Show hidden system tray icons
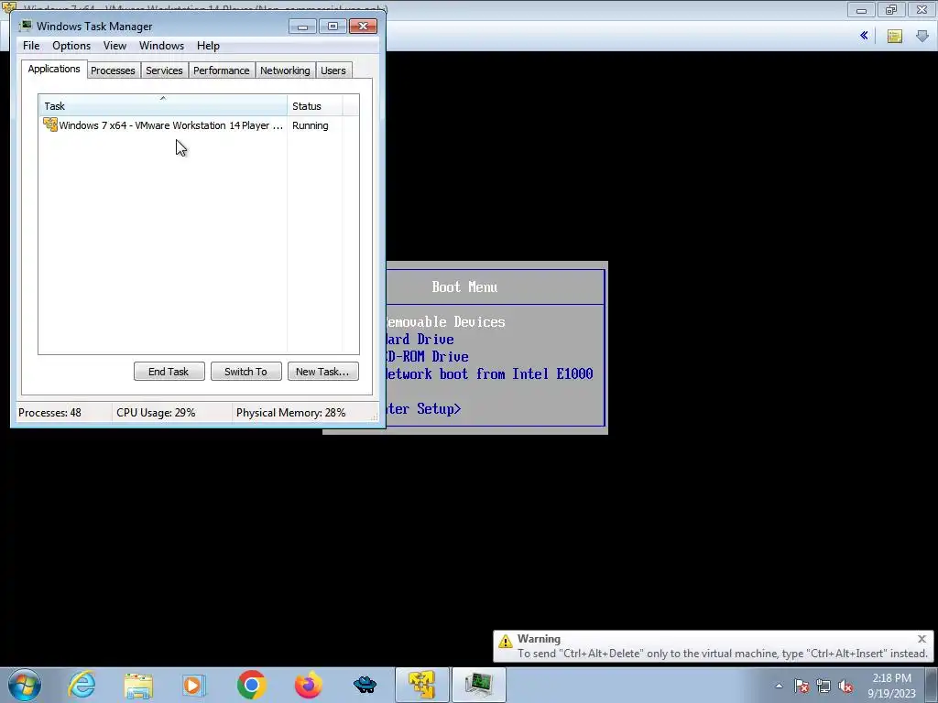938x703 pixels. coord(779,686)
